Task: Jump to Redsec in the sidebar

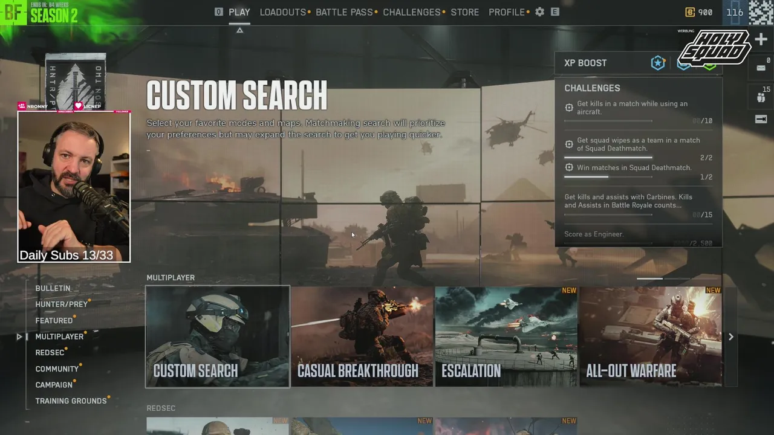Action: pos(50,353)
